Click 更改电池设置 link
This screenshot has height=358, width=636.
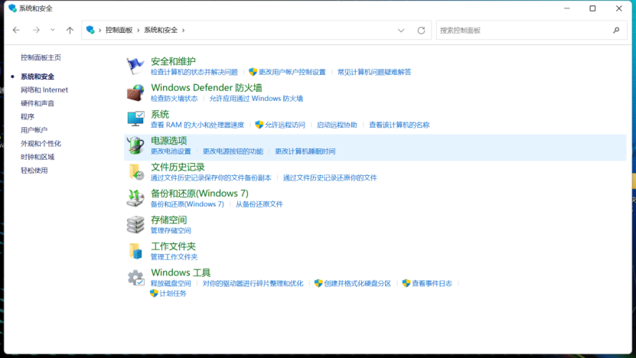pos(171,151)
